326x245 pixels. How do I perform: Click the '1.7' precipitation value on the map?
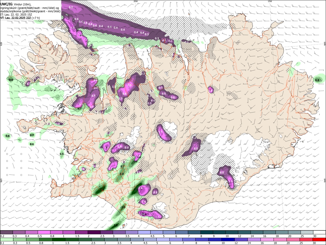106,148
